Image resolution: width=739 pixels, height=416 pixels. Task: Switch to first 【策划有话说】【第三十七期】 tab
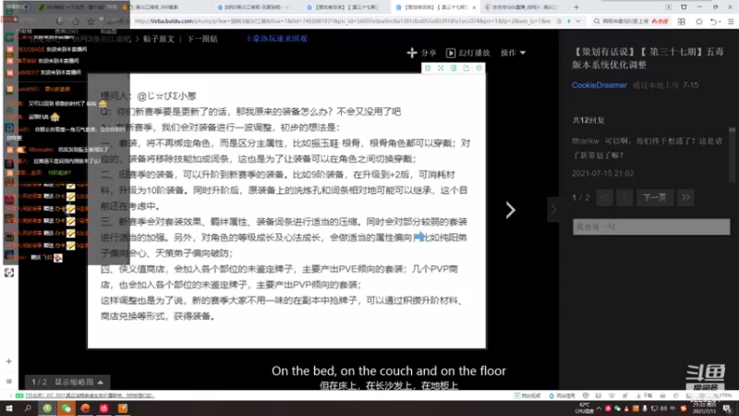(346, 7)
